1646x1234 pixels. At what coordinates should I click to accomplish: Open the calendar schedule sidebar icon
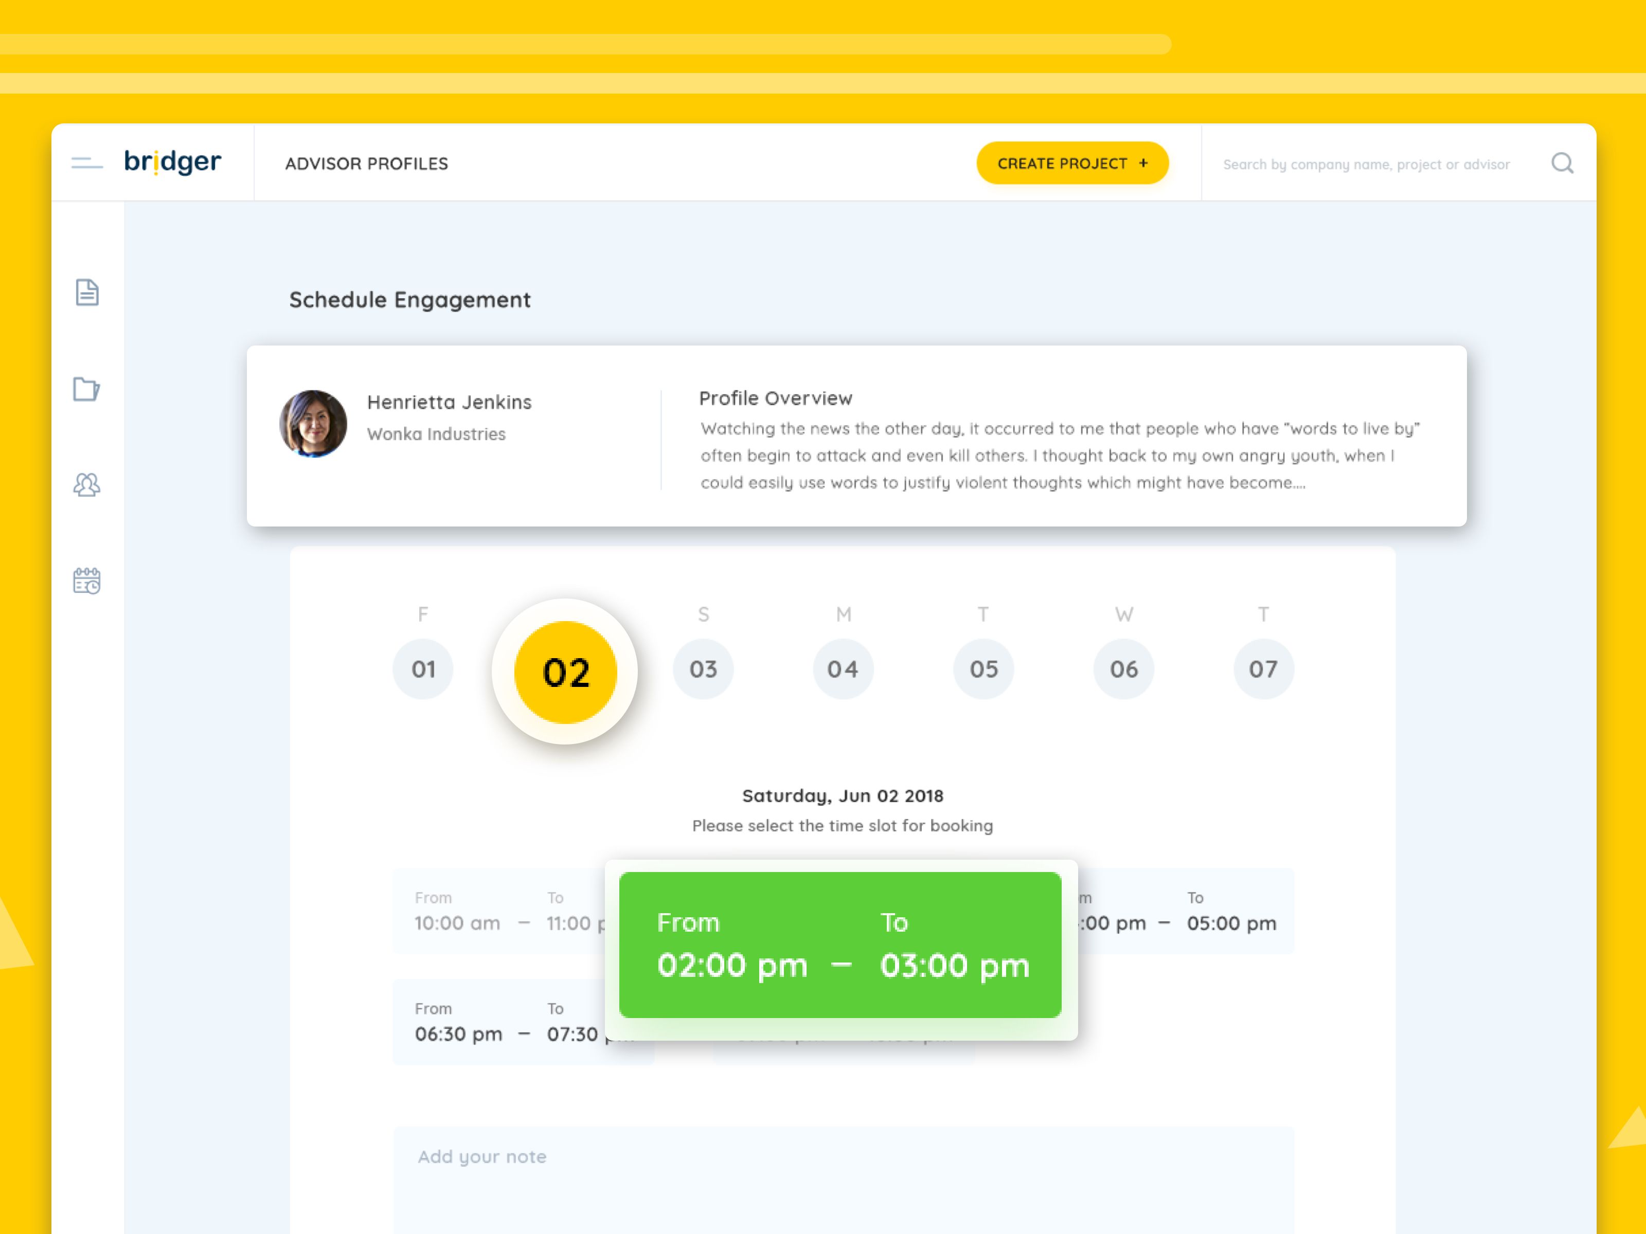[86, 581]
